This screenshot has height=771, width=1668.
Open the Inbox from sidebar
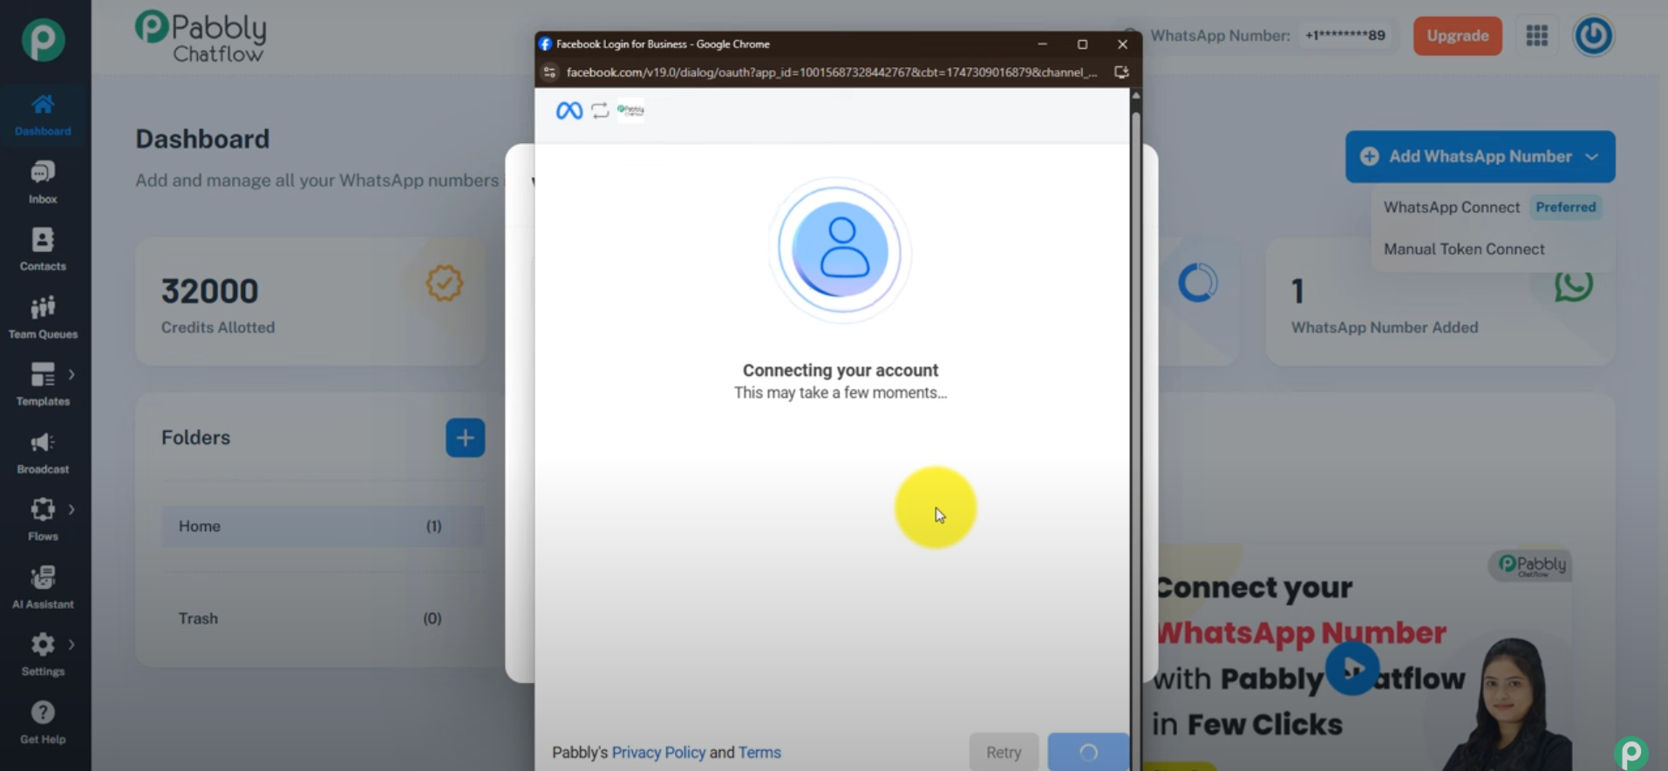43,182
